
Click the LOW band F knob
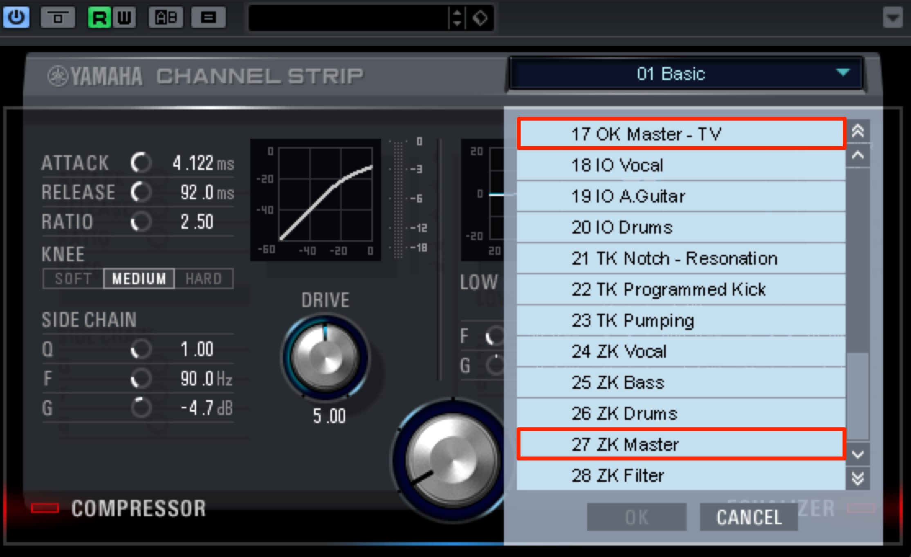coord(495,336)
